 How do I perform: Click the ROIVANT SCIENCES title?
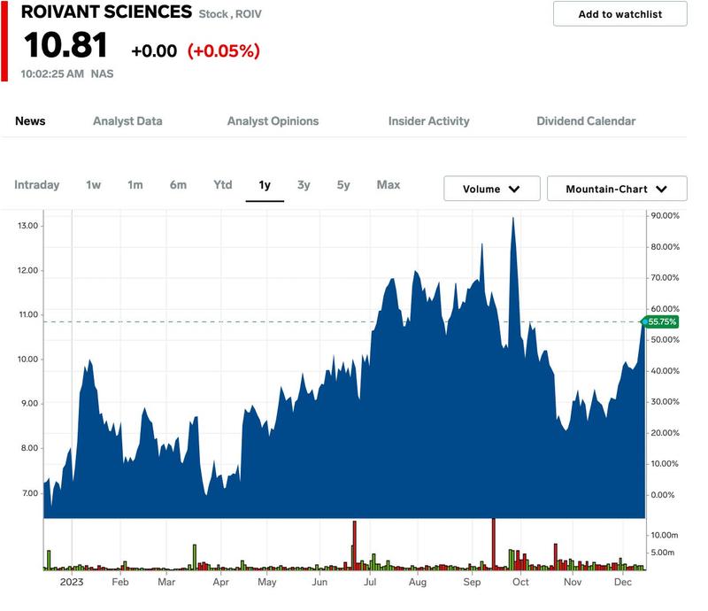106,12
